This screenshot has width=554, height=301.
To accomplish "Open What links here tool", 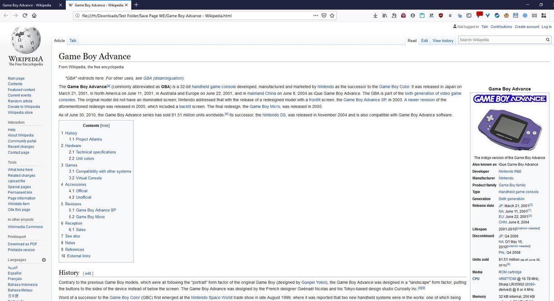I will coord(20,170).
